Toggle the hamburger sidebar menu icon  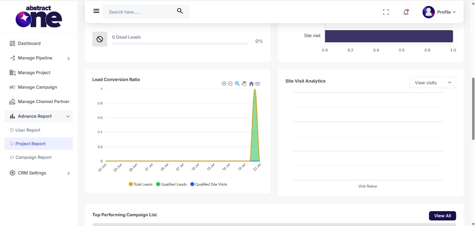tap(96, 11)
